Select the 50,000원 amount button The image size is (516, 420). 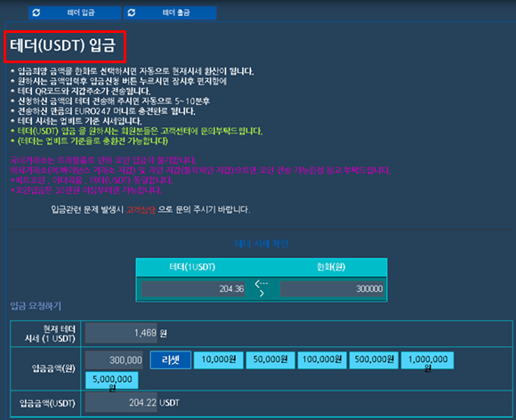tap(270, 360)
